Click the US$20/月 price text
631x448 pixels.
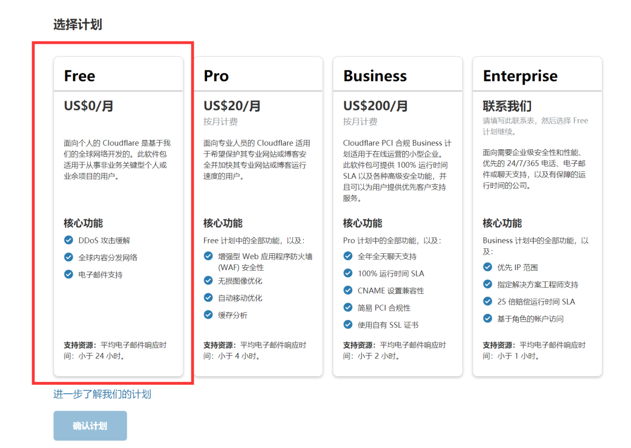point(232,106)
